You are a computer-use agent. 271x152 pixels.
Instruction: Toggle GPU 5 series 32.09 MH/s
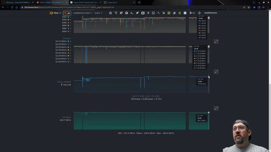(63, 56)
